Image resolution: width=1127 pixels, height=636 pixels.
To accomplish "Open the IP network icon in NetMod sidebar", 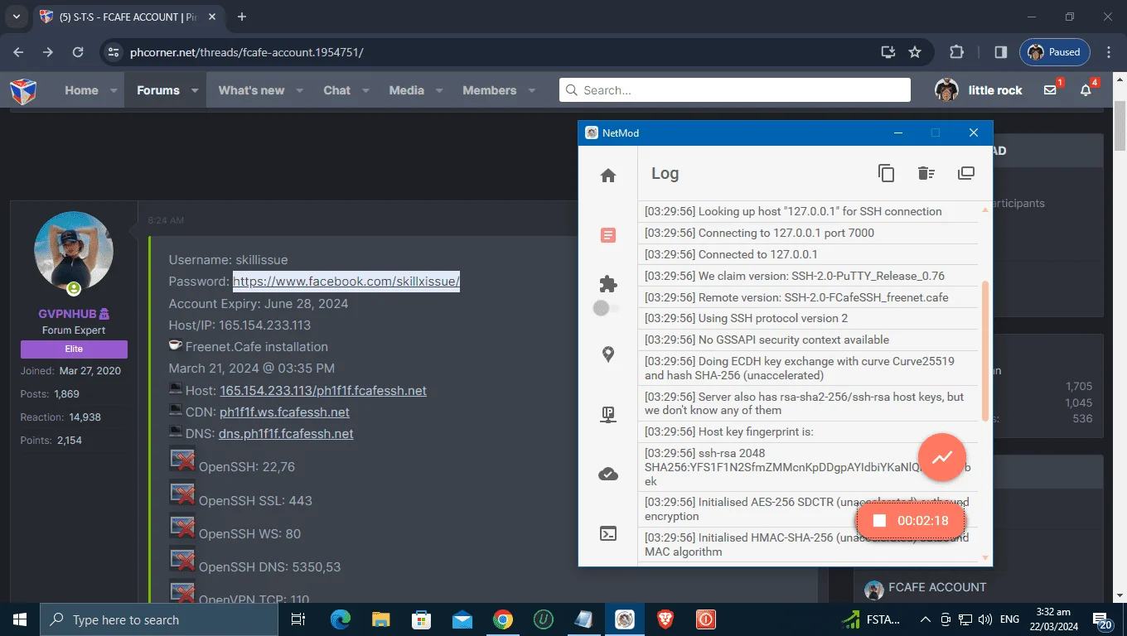I will click(608, 415).
